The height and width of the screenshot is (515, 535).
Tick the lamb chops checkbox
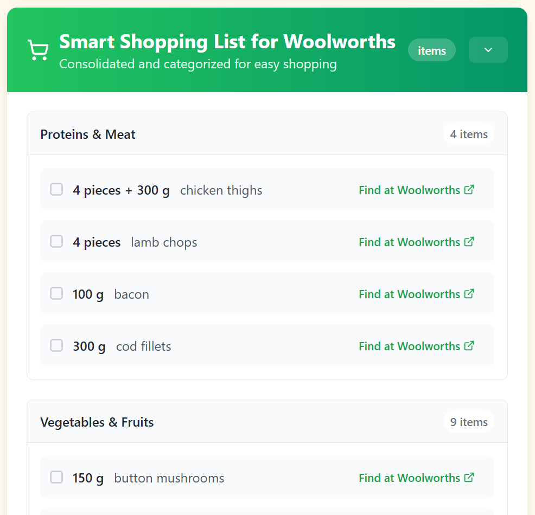(56, 241)
